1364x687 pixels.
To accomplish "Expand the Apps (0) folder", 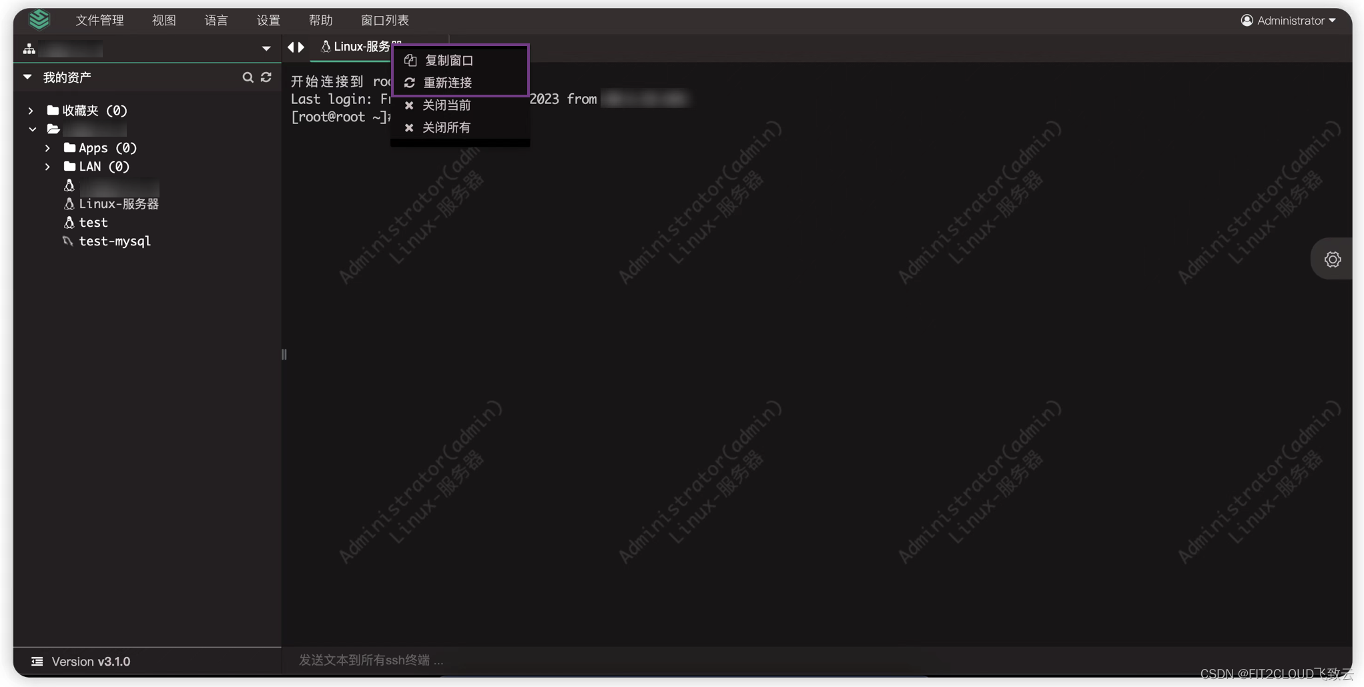I will [47, 148].
